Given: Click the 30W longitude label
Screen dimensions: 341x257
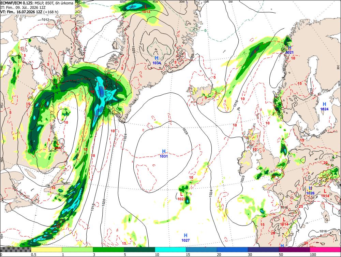Looking at the screenshot, I should [181, 2].
